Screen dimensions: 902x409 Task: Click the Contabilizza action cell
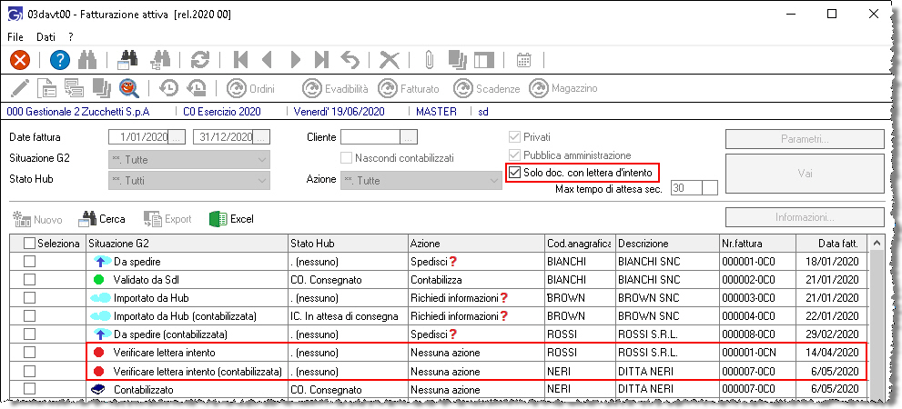point(476,280)
